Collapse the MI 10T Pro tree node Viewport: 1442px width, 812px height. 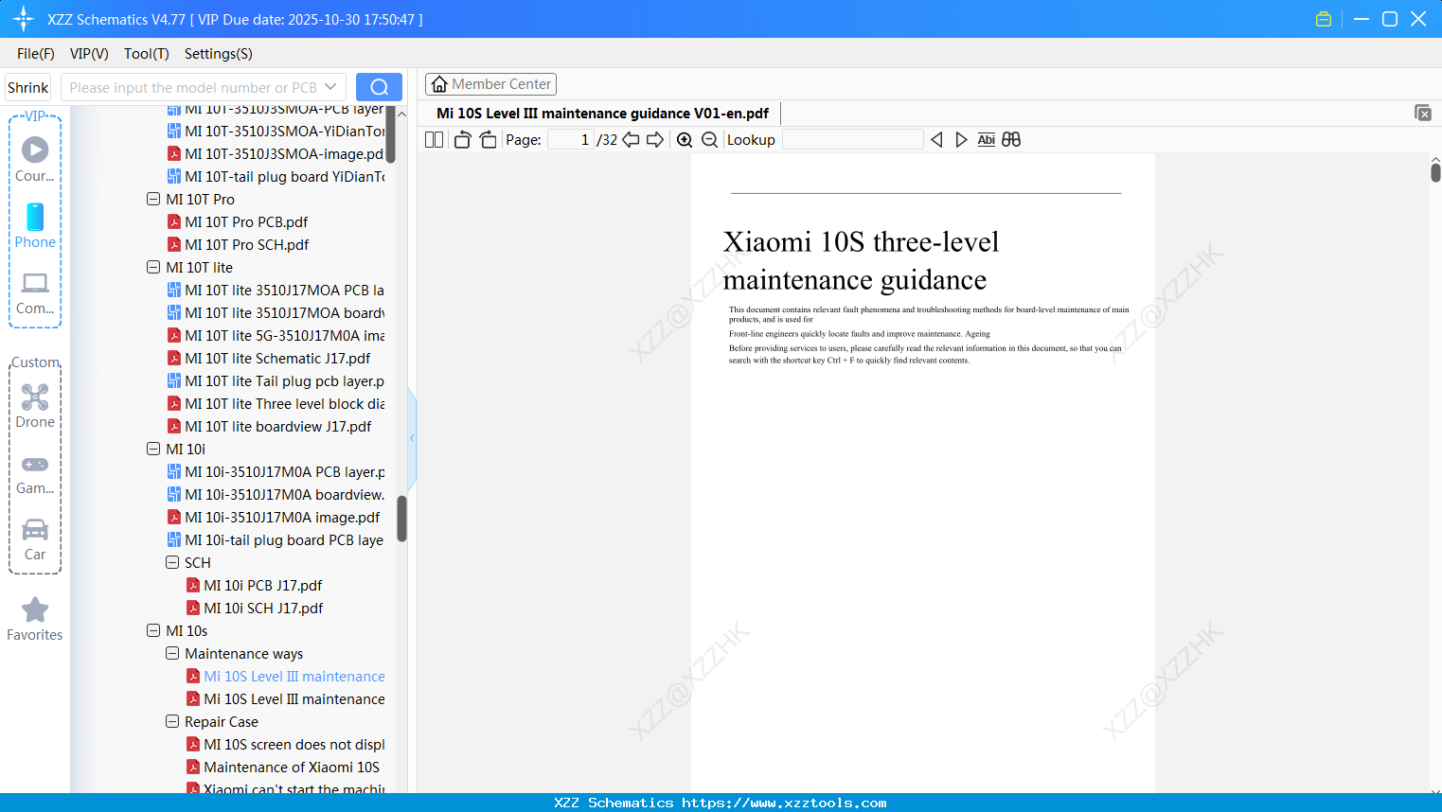click(152, 199)
